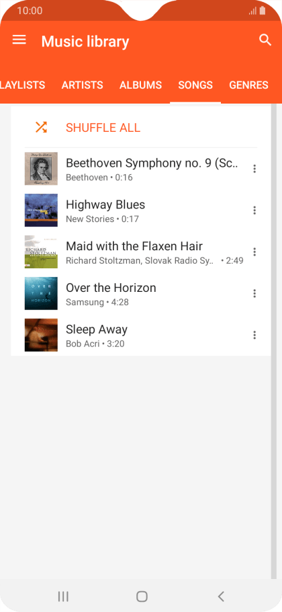This screenshot has height=612, width=282.
Task: Tap the SHUFFLE ALL button
Action: [x=103, y=128]
